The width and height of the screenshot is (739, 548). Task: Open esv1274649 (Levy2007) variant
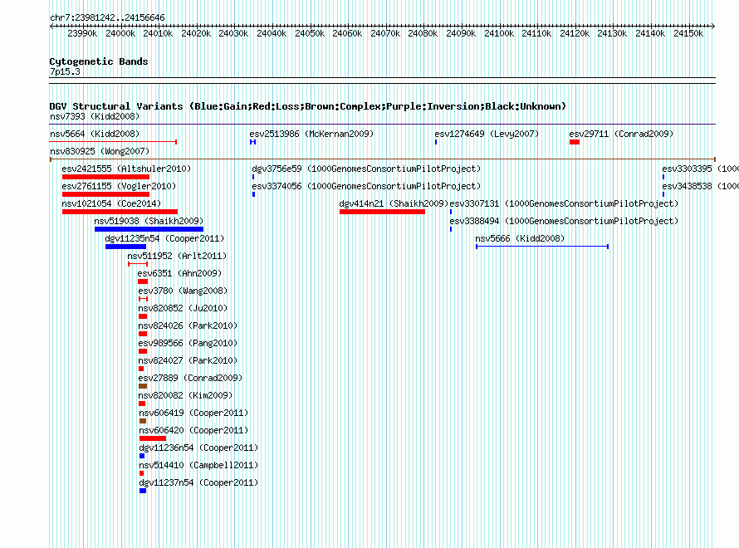(x=487, y=134)
